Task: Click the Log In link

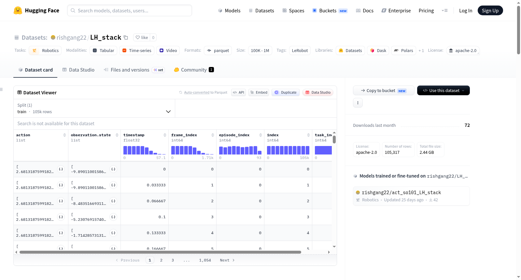Action: pyautogui.click(x=466, y=10)
